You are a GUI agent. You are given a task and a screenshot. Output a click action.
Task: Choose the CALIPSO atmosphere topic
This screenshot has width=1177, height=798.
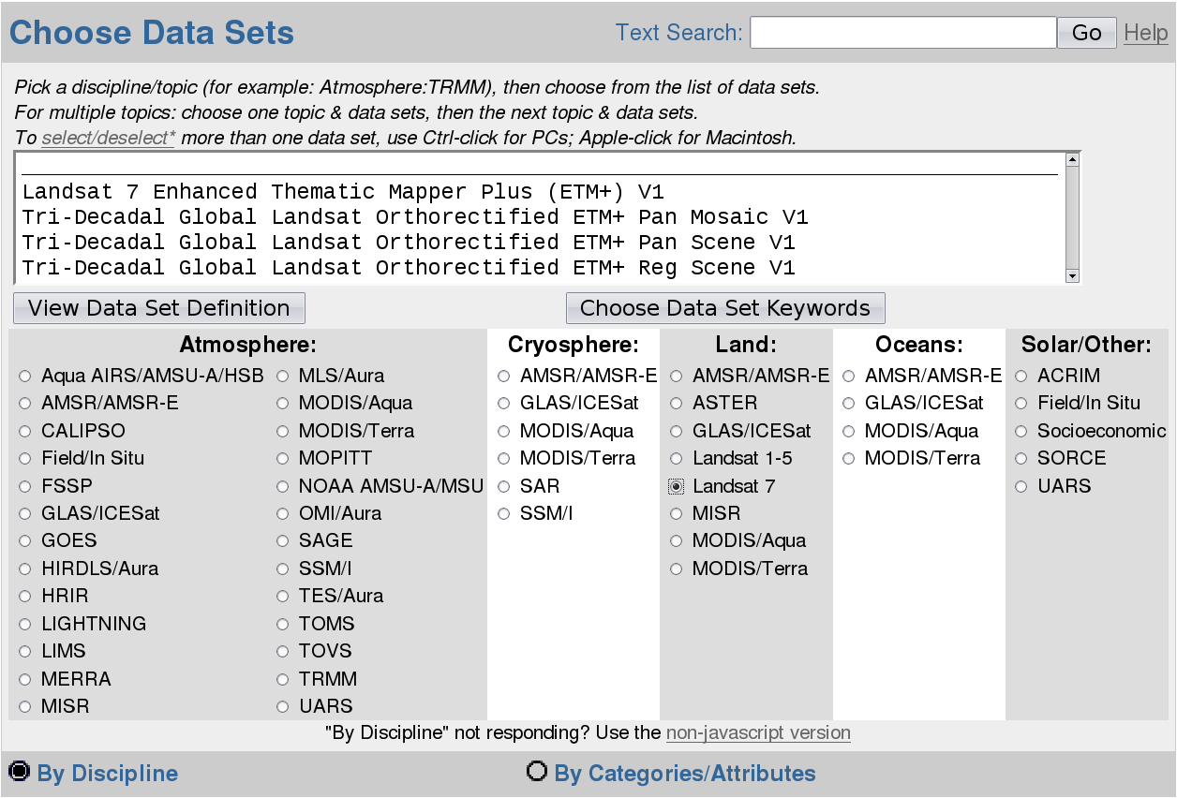(25, 431)
